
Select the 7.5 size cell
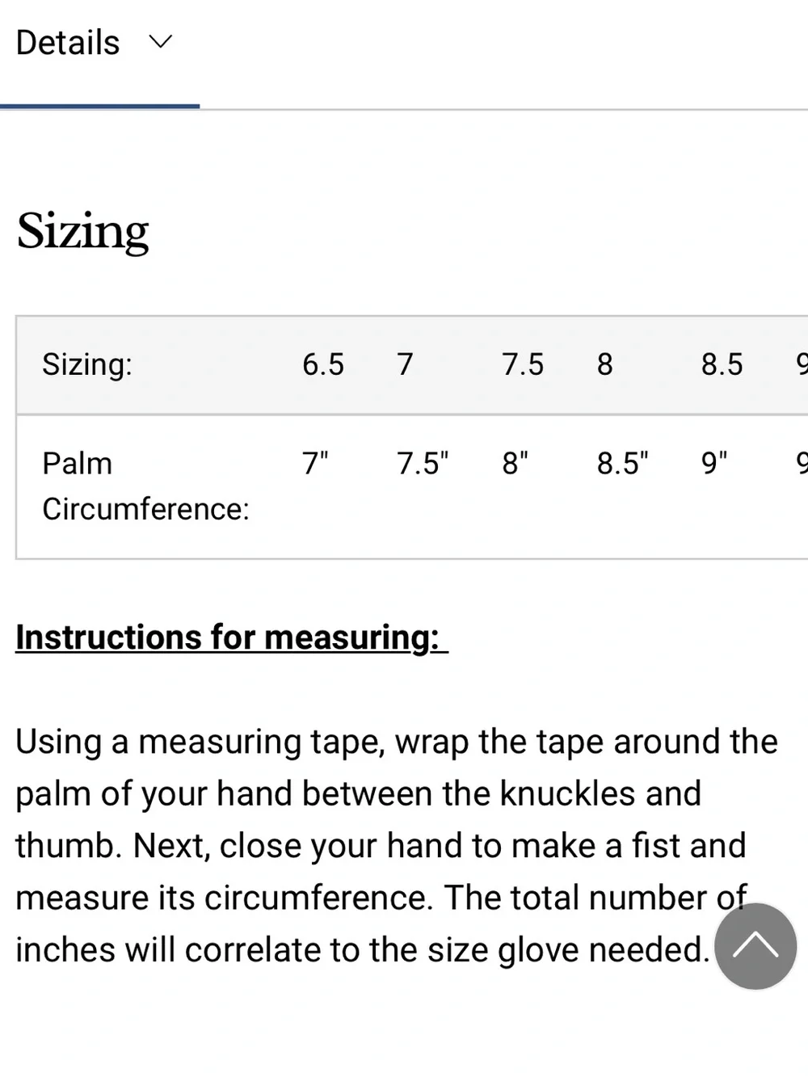[x=523, y=364]
